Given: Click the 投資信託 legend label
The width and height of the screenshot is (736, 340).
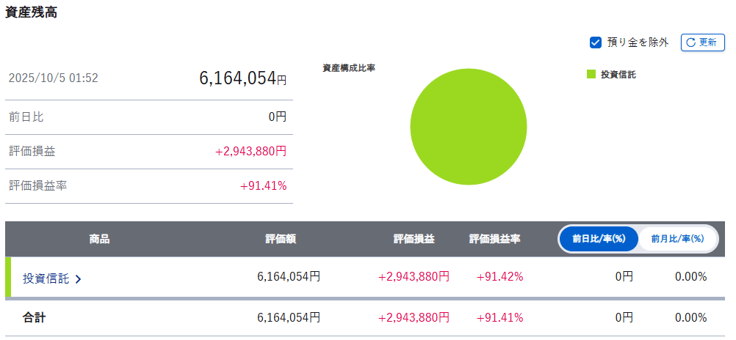Looking at the screenshot, I should point(618,74).
